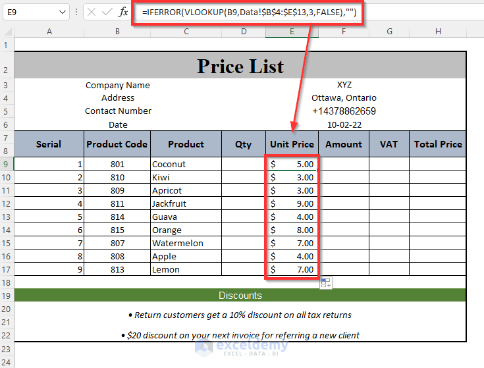Click the Kiwi product cell
The image size is (484, 368).
click(x=186, y=177)
